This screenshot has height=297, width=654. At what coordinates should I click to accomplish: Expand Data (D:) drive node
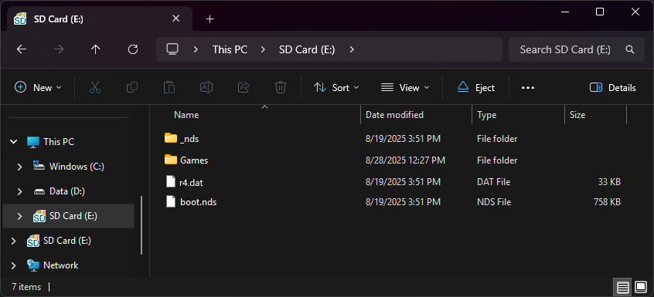19,191
